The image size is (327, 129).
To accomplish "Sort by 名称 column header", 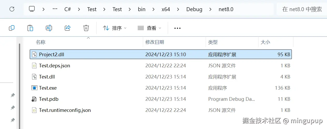I will [41, 42].
